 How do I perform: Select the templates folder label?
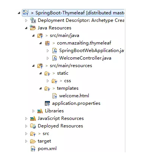[x=68, y=88]
